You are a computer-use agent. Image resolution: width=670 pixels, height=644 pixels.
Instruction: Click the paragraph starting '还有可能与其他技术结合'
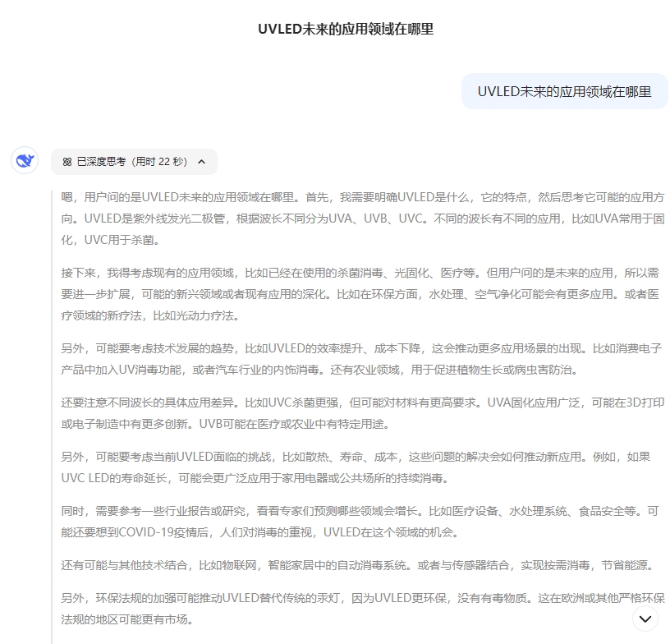(x=358, y=565)
